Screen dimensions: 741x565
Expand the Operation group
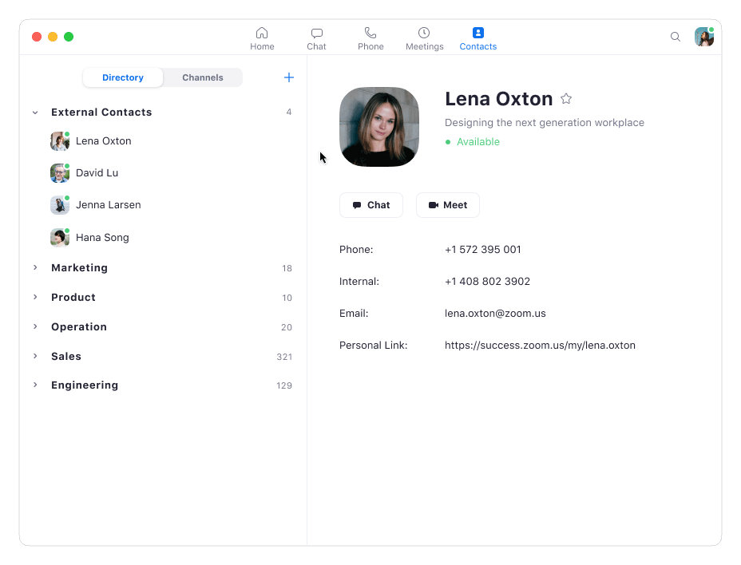tap(35, 326)
